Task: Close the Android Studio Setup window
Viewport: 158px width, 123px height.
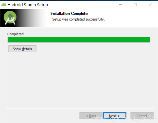Action: point(150,5)
